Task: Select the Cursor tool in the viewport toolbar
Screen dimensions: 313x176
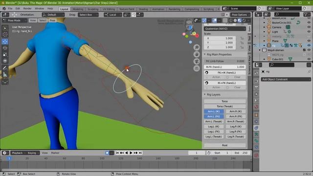Action: pos(5,35)
